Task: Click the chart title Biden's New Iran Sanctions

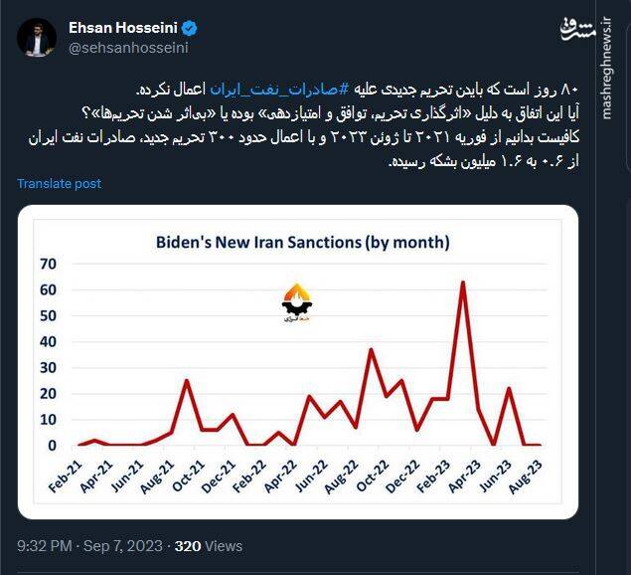Action: tap(303, 242)
